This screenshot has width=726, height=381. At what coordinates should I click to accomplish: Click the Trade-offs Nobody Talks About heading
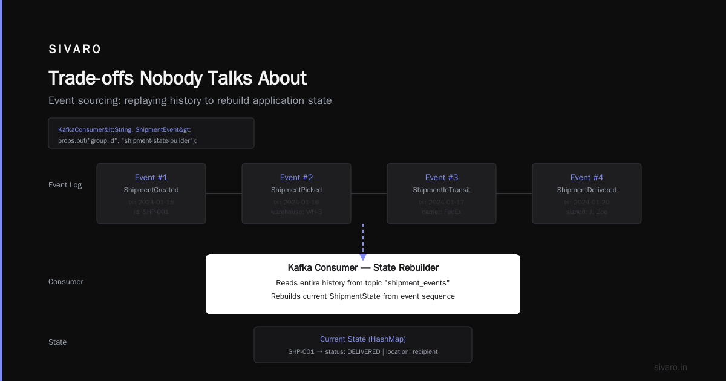(177, 78)
